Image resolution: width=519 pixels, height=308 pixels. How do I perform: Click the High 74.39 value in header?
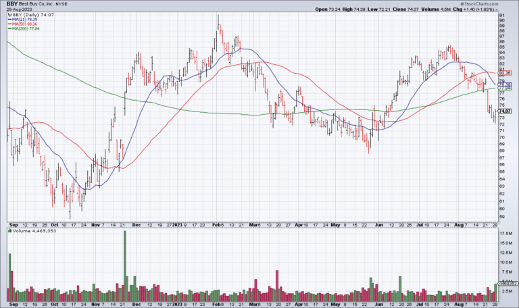[x=354, y=9]
